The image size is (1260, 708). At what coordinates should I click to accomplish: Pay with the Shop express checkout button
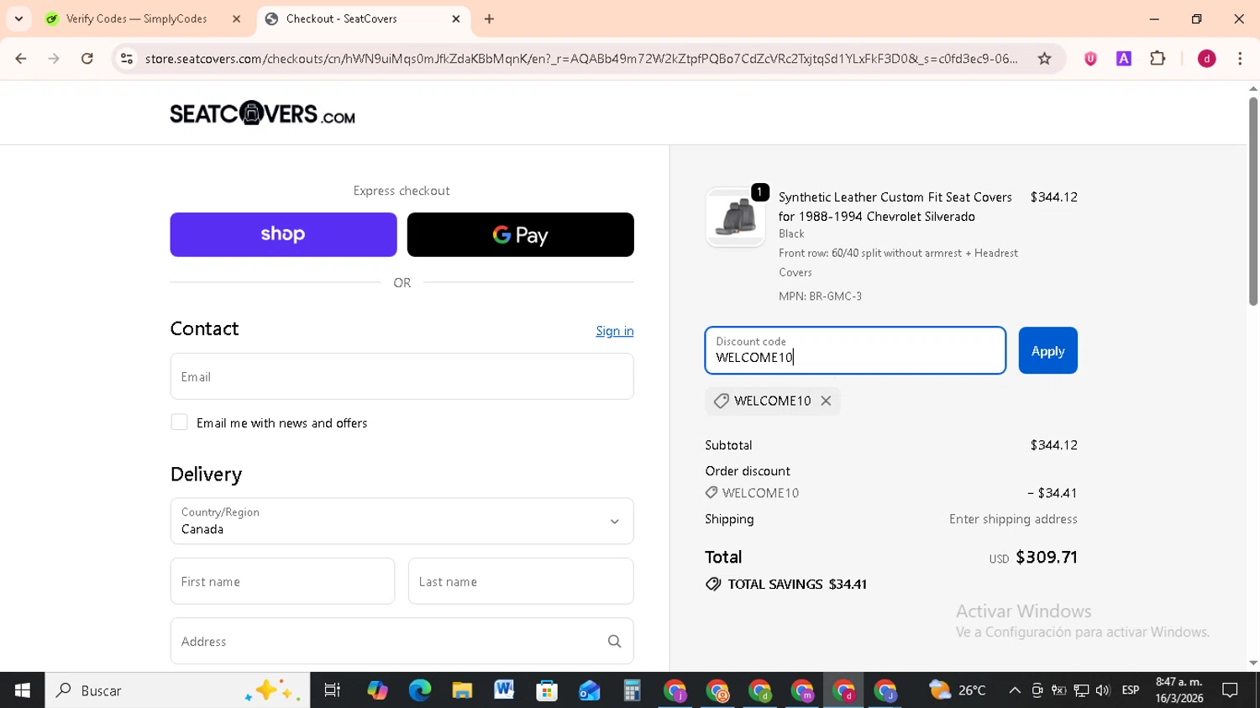click(283, 234)
